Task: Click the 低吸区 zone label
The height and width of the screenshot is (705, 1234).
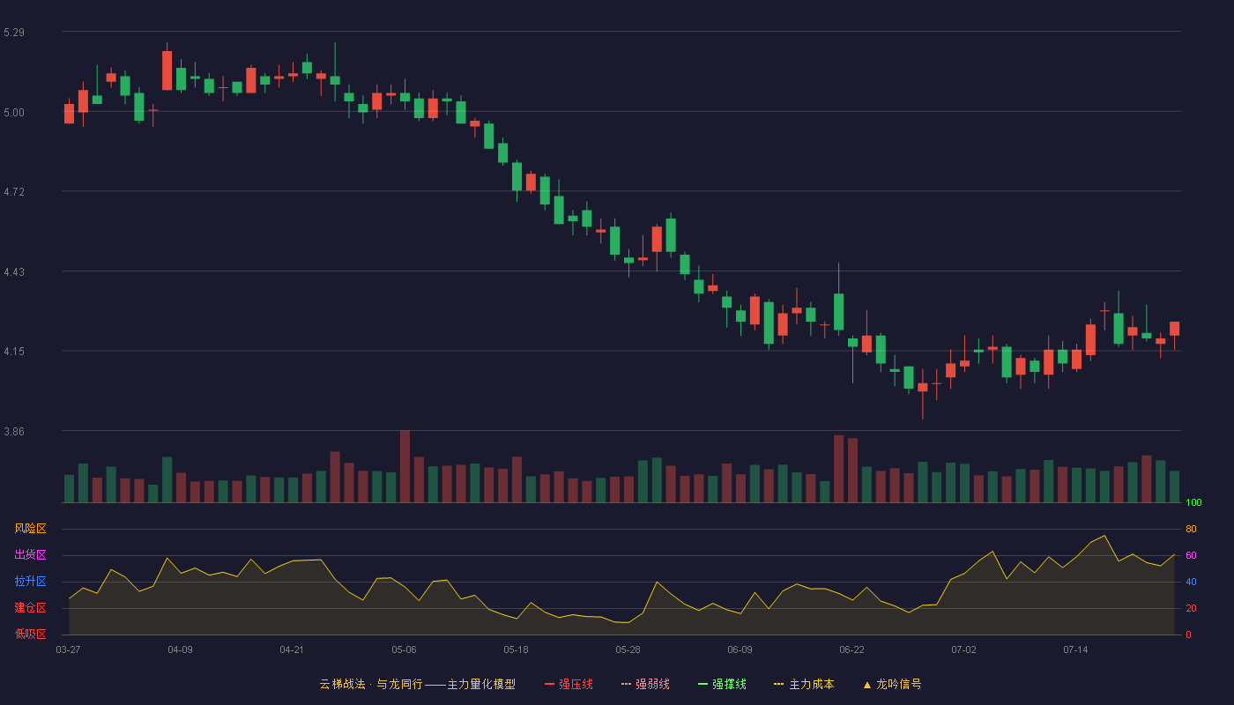Action: (30, 634)
